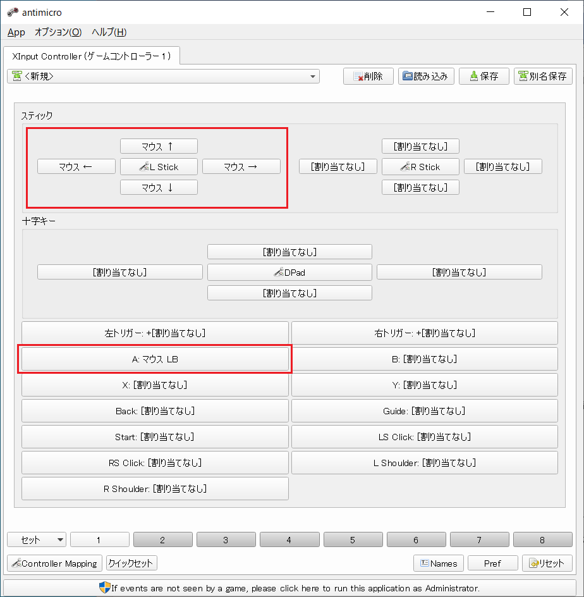The height and width of the screenshot is (597, 584).
Task: Click the A: マウス LB button
Action: tap(155, 359)
